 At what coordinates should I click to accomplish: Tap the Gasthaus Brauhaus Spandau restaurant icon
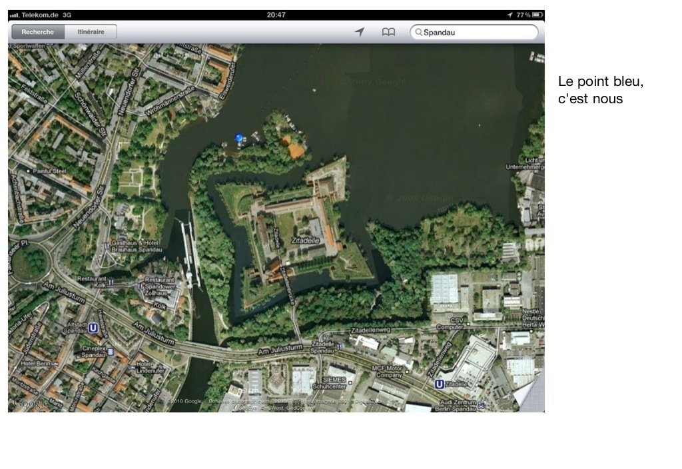coord(107,246)
